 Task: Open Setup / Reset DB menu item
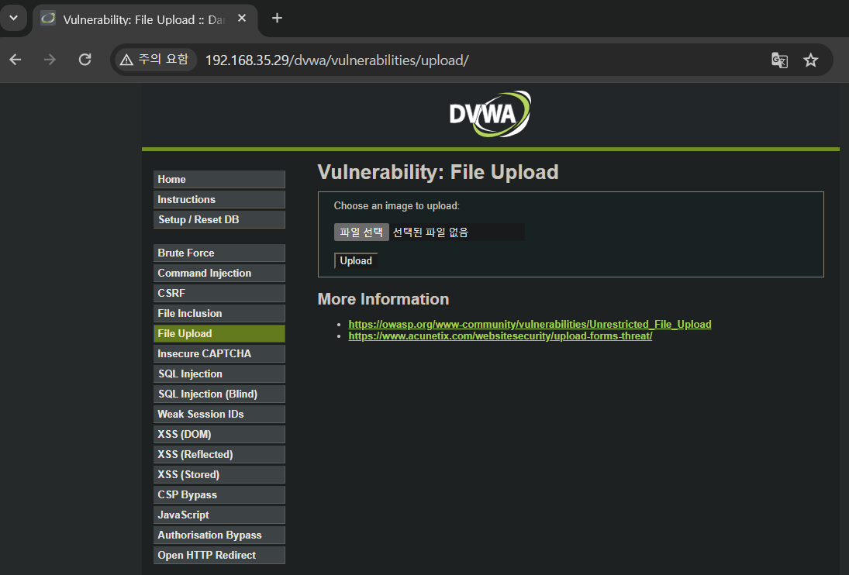pyautogui.click(x=219, y=219)
